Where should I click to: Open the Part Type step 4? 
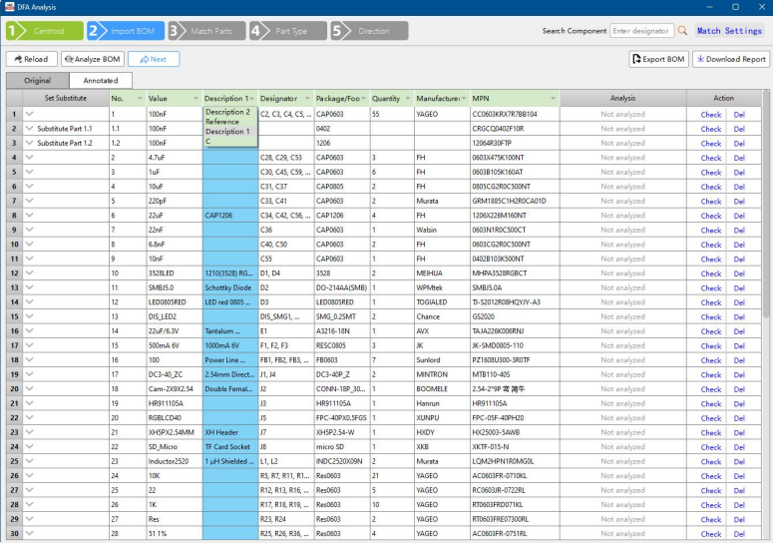287,31
